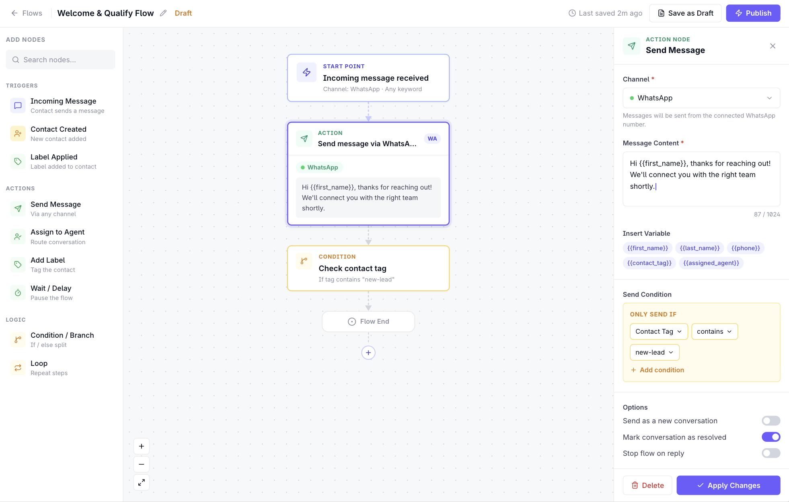
Task: Open the Contact Tag condition dropdown
Action: tap(659, 331)
